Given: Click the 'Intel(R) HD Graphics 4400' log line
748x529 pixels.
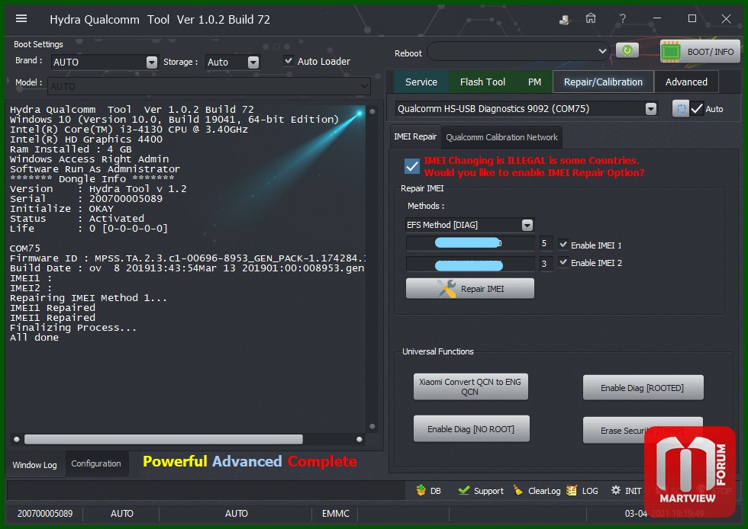Looking at the screenshot, I should 85,139.
